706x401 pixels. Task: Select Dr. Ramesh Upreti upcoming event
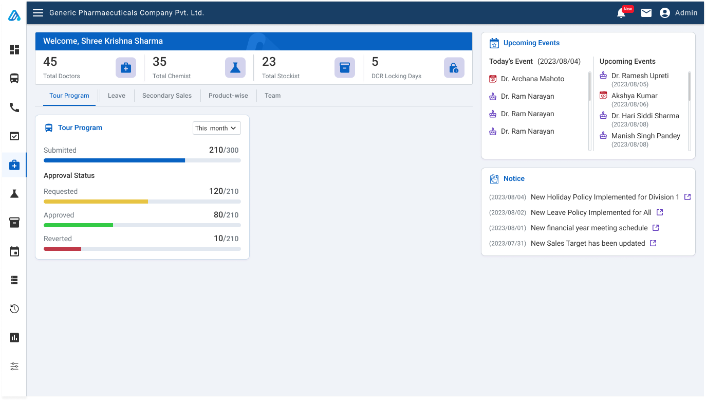pyautogui.click(x=640, y=76)
